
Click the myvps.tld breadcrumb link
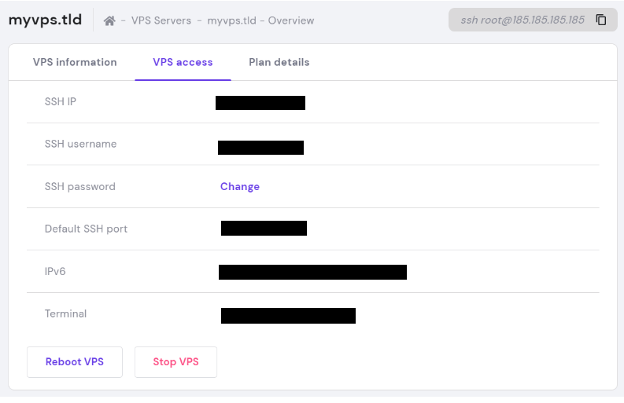click(231, 20)
